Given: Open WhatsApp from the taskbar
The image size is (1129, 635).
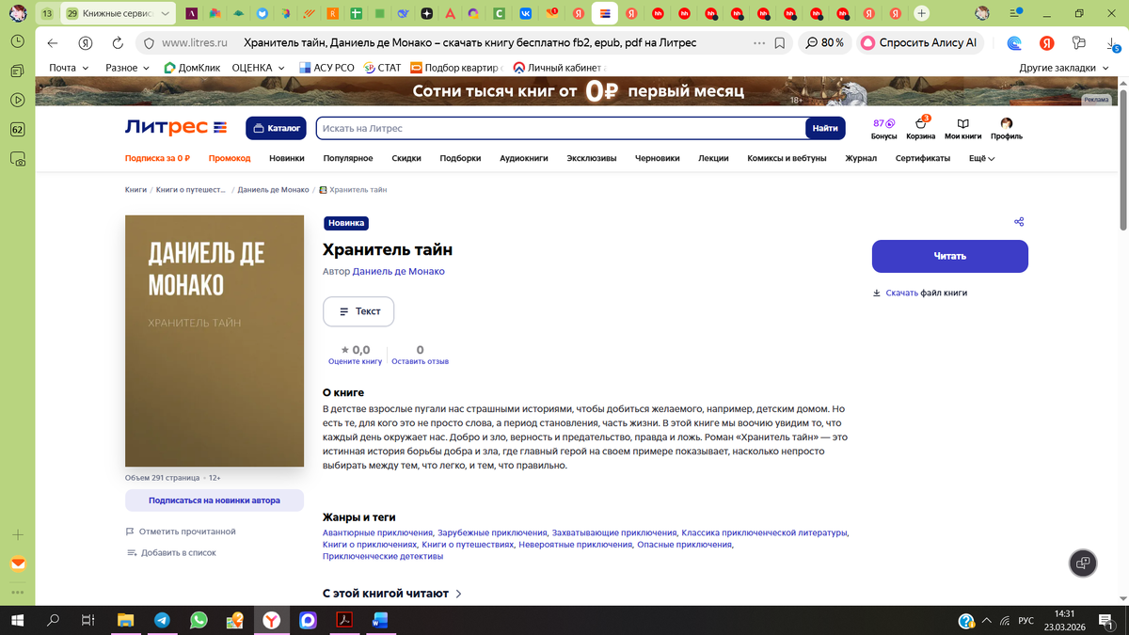Looking at the screenshot, I should tap(199, 621).
